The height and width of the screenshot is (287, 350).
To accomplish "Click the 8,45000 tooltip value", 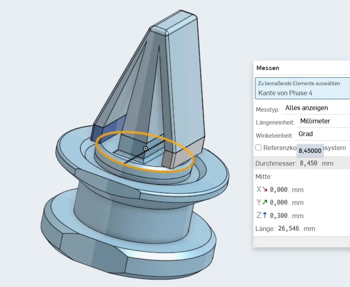I will 310,151.
